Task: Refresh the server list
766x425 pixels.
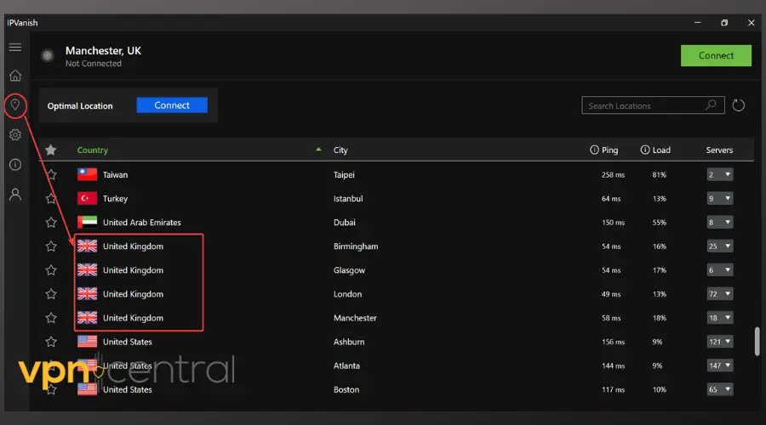Action: [738, 105]
